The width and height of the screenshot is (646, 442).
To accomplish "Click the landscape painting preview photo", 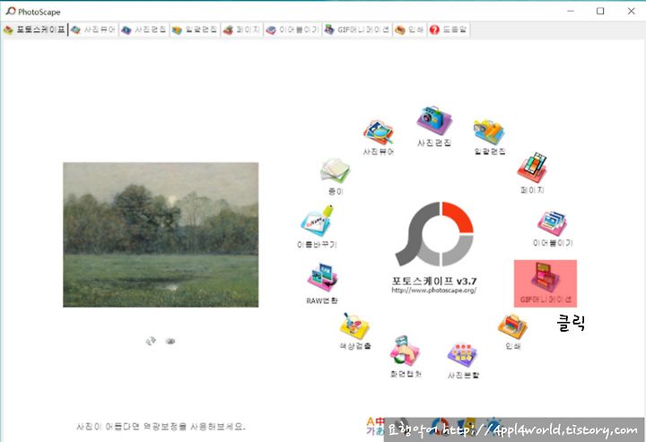I will [x=161, y=235].
